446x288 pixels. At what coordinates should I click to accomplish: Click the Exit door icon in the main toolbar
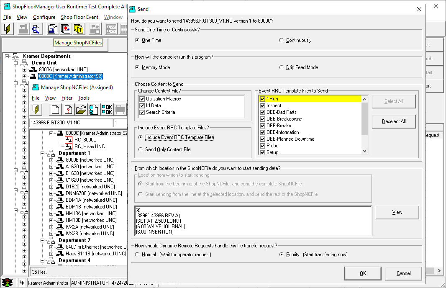tap(8, 29)
